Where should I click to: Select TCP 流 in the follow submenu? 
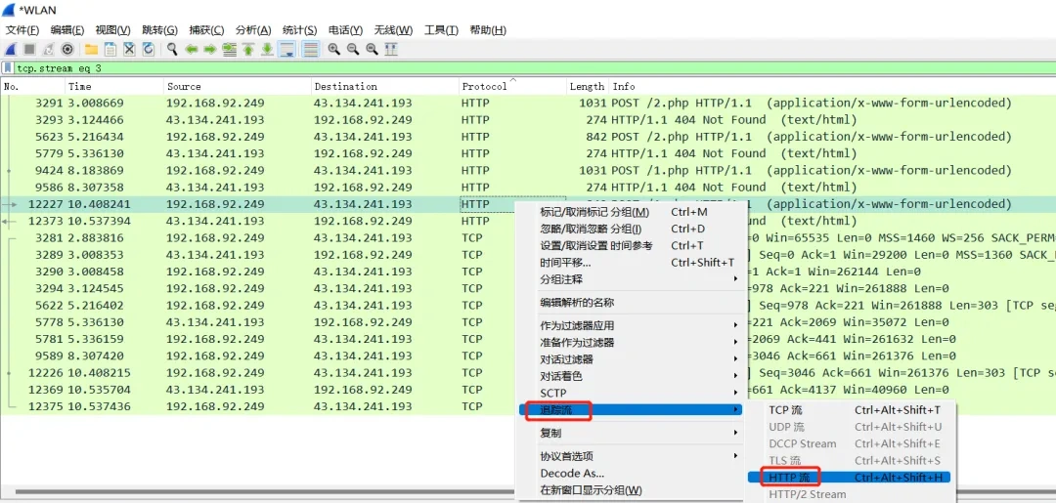click(x=852, y=410)
